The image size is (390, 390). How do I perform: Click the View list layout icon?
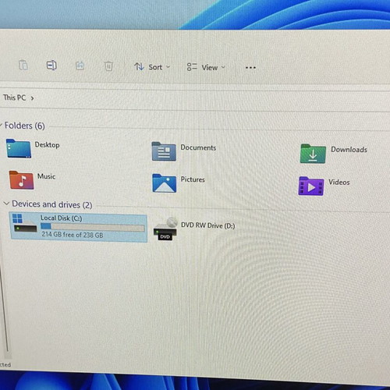point(192,67)
